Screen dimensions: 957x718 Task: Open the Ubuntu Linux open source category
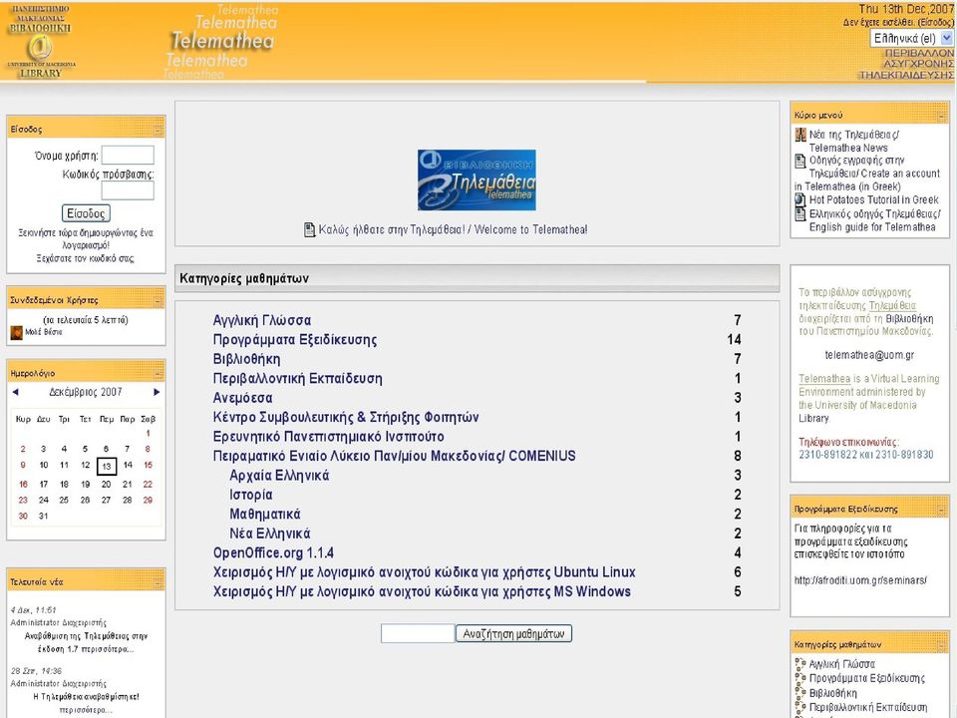pos(425,572)
